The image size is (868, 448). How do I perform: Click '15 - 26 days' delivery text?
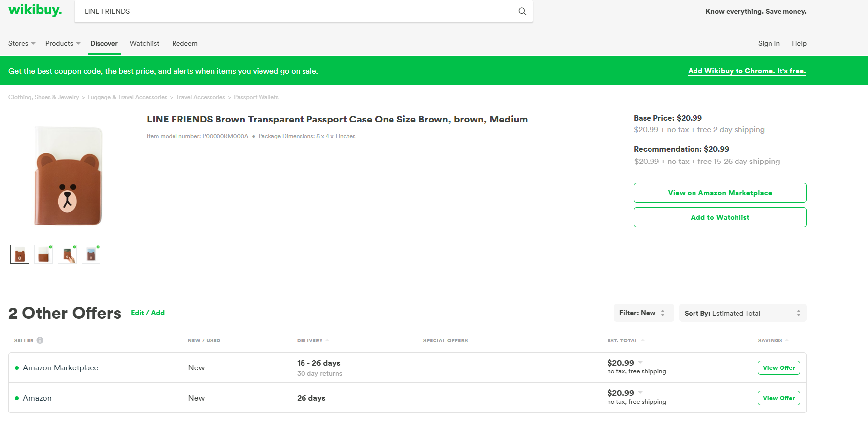(318, 363)
